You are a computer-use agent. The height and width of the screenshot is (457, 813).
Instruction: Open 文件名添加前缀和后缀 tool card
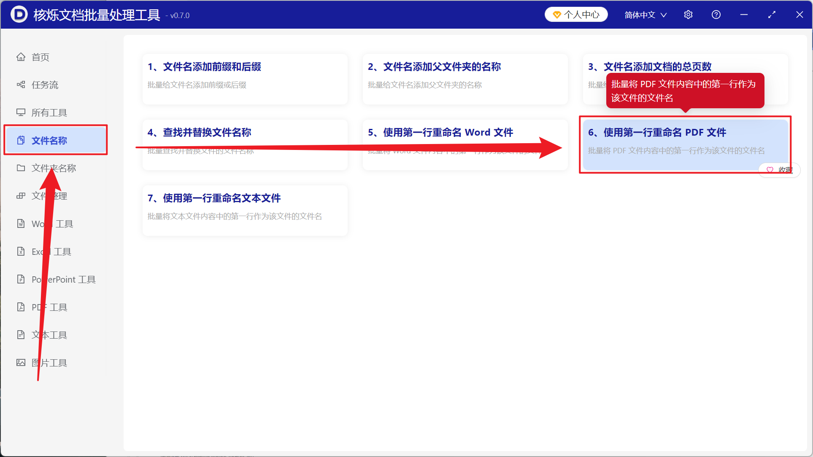tap(245, 79)
